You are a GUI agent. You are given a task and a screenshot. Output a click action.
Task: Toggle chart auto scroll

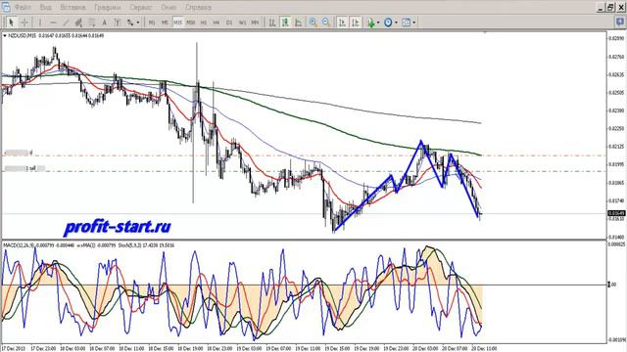pos(342,22)
